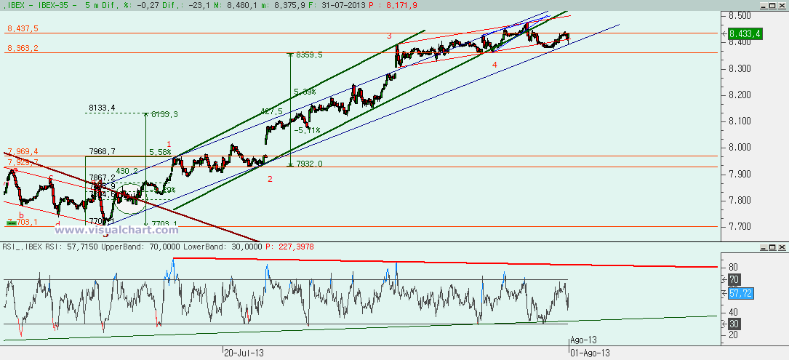
Task: Click the 7703.1 lower arrow label
Action: (x=164, y=224)
